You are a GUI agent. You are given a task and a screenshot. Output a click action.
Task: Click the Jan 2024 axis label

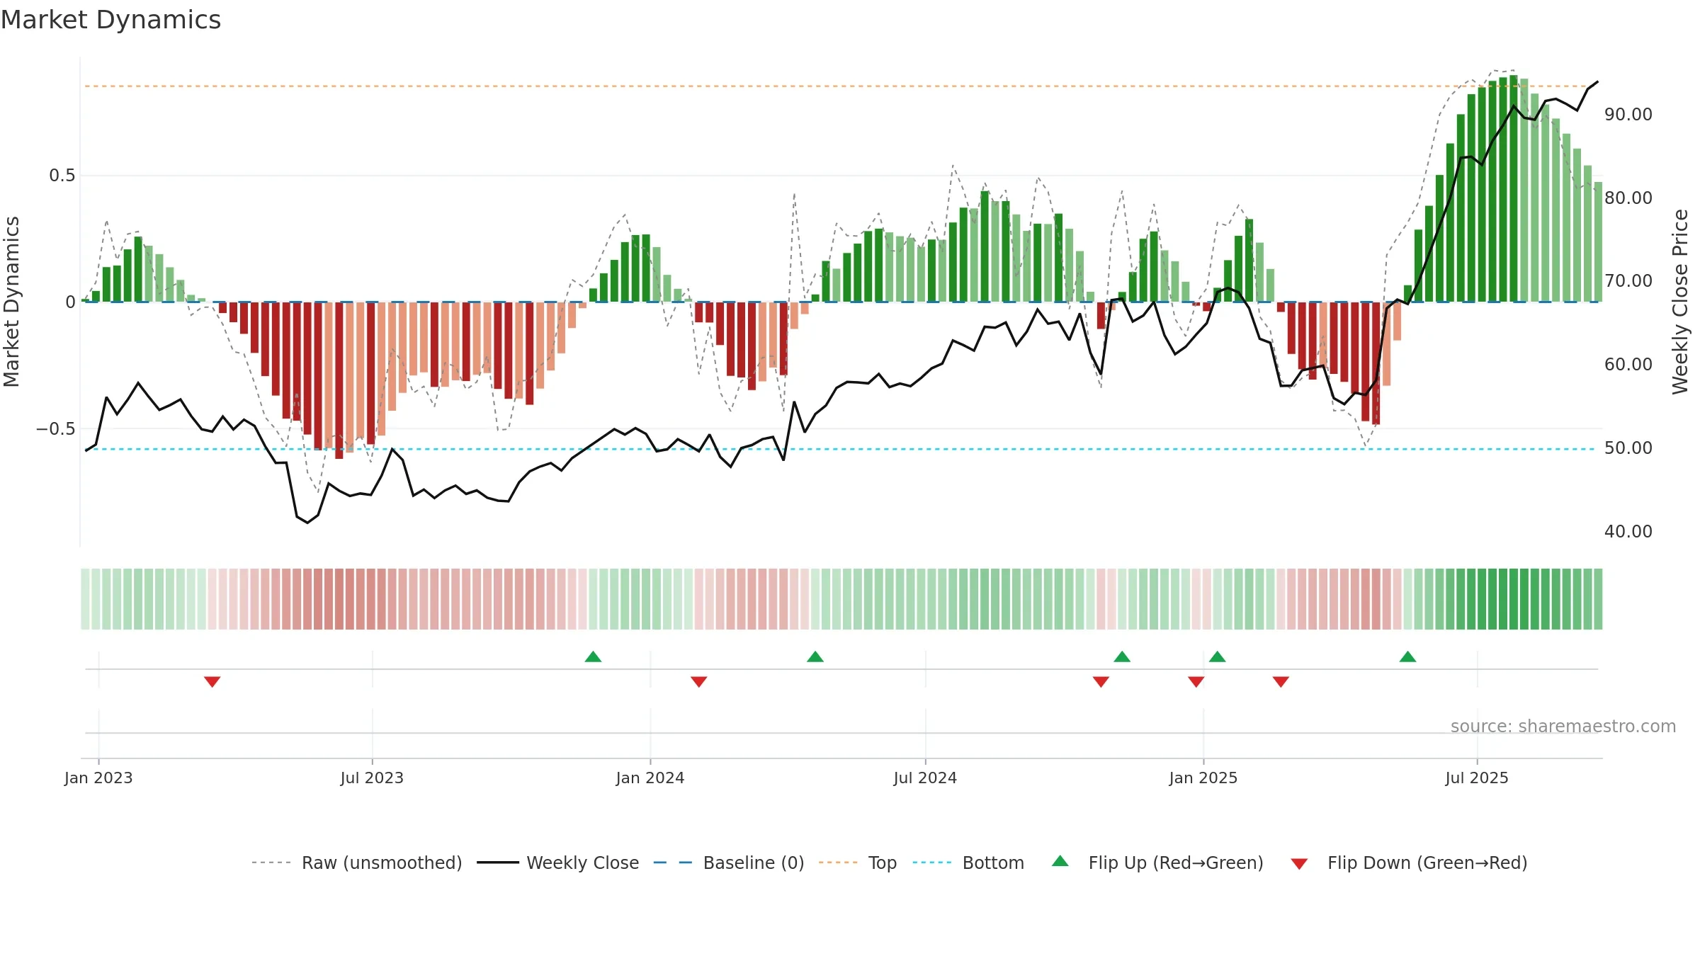point(650,778)
